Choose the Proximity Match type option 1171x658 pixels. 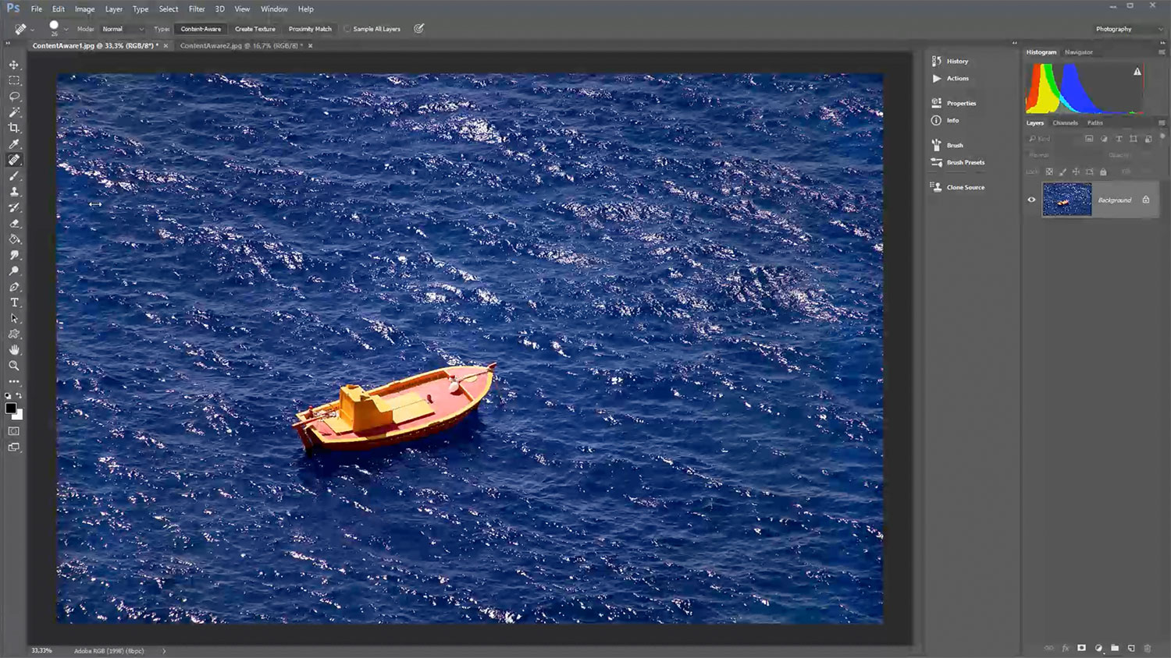[x=310, y=29]
